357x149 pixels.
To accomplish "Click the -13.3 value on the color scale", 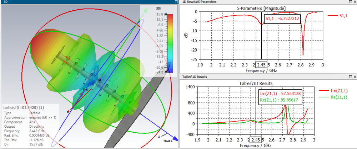I will tap(159, 57).
